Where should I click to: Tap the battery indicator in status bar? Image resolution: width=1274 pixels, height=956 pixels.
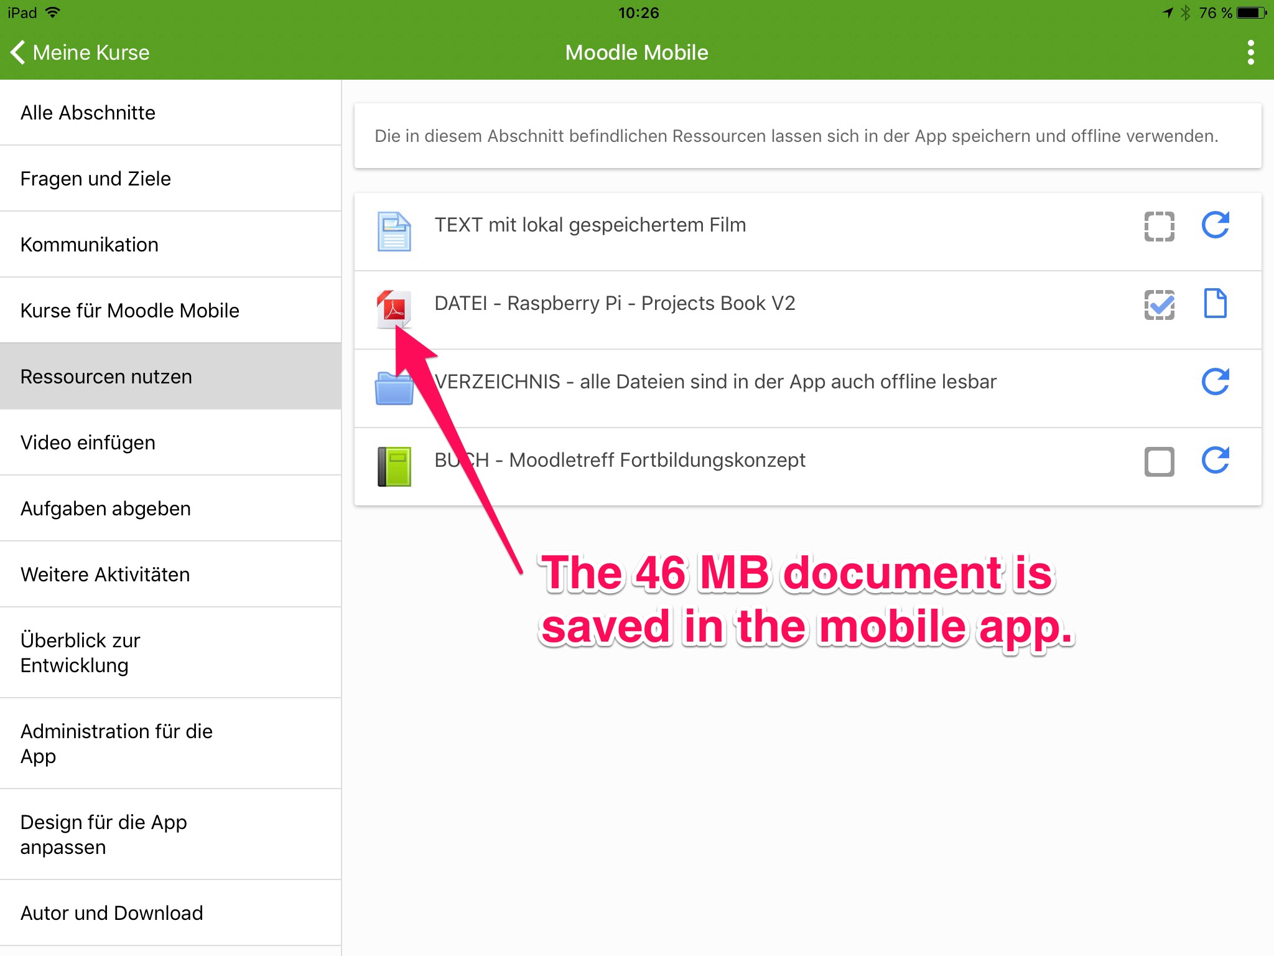click(x=1252, y=13)
